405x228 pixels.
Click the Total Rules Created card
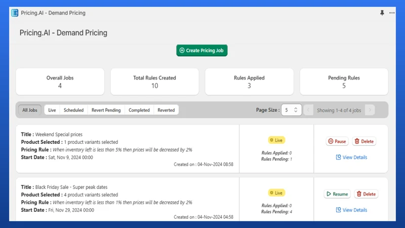[x=155, y=82]
